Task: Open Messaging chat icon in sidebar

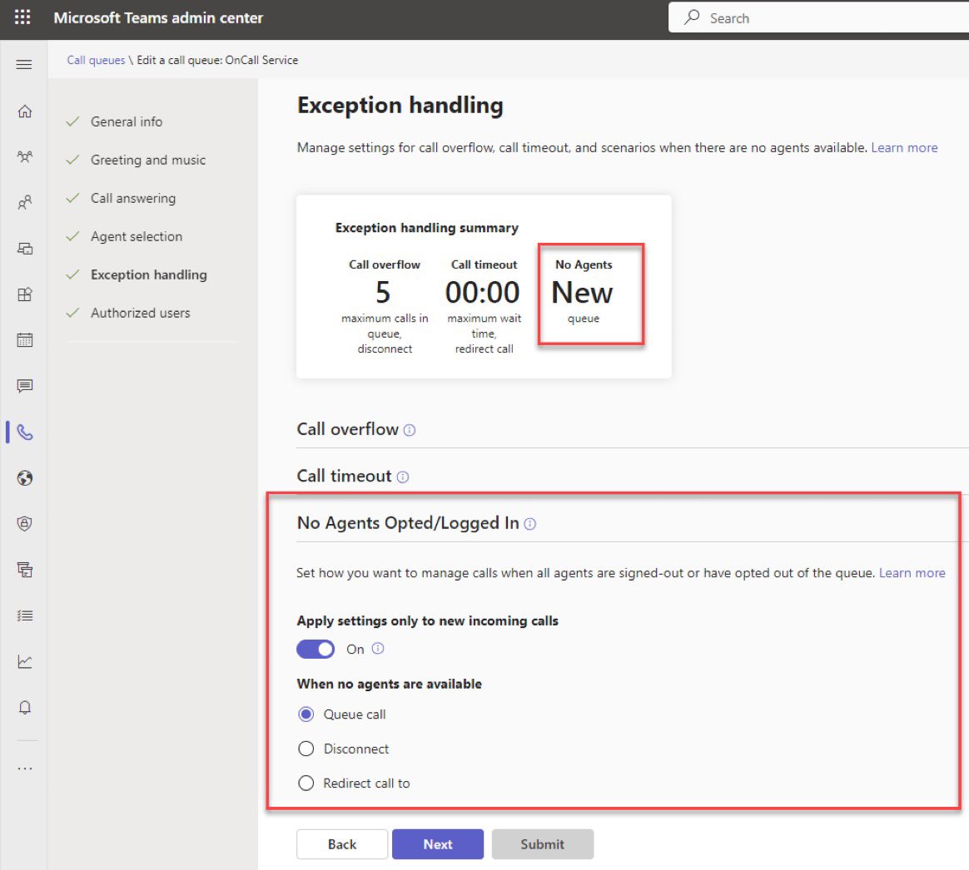Action: click(25, 387)
